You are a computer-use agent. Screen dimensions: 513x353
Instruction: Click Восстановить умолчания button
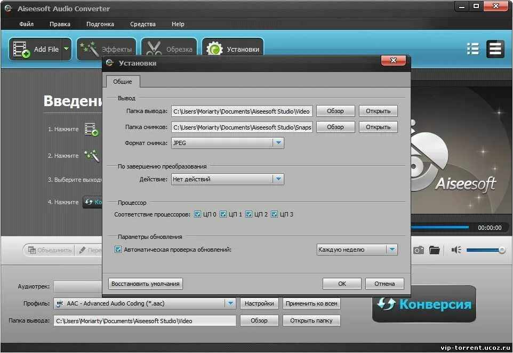click(145, 284)
